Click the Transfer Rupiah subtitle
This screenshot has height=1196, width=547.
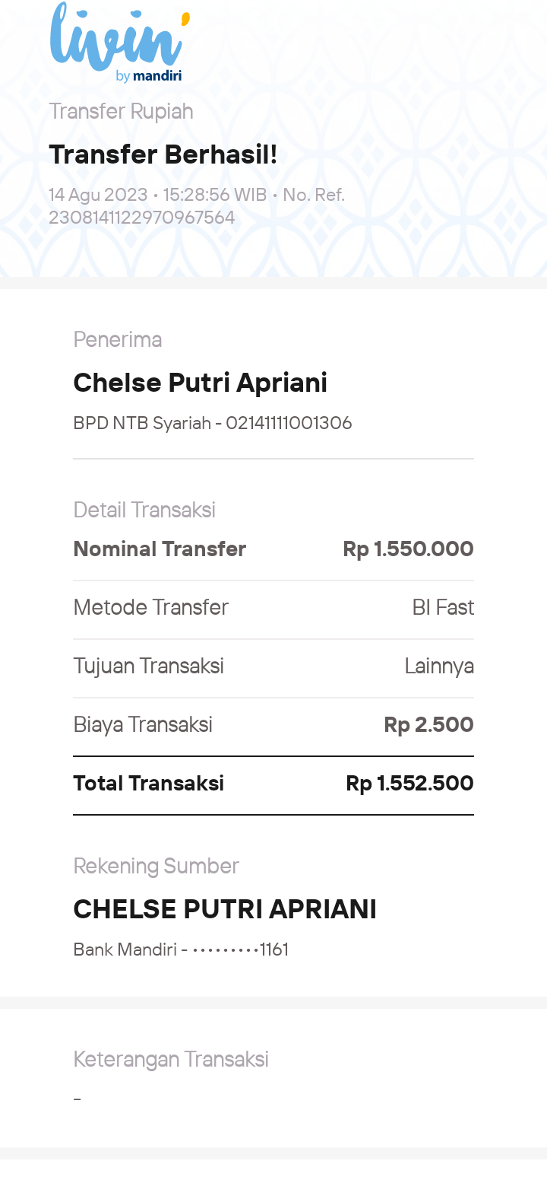(121, 111)
